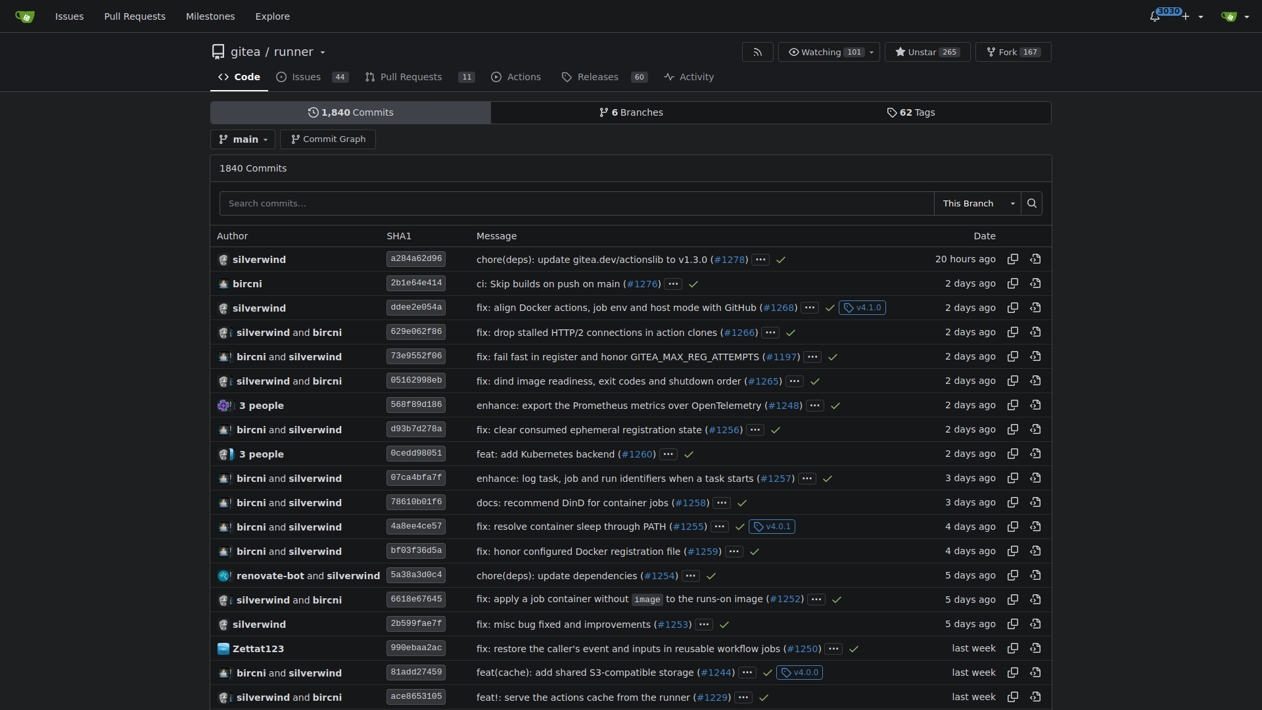Copy SHA of commit 4a8ee4ce57
The image size is (1262, 710).
point(1013,527)
